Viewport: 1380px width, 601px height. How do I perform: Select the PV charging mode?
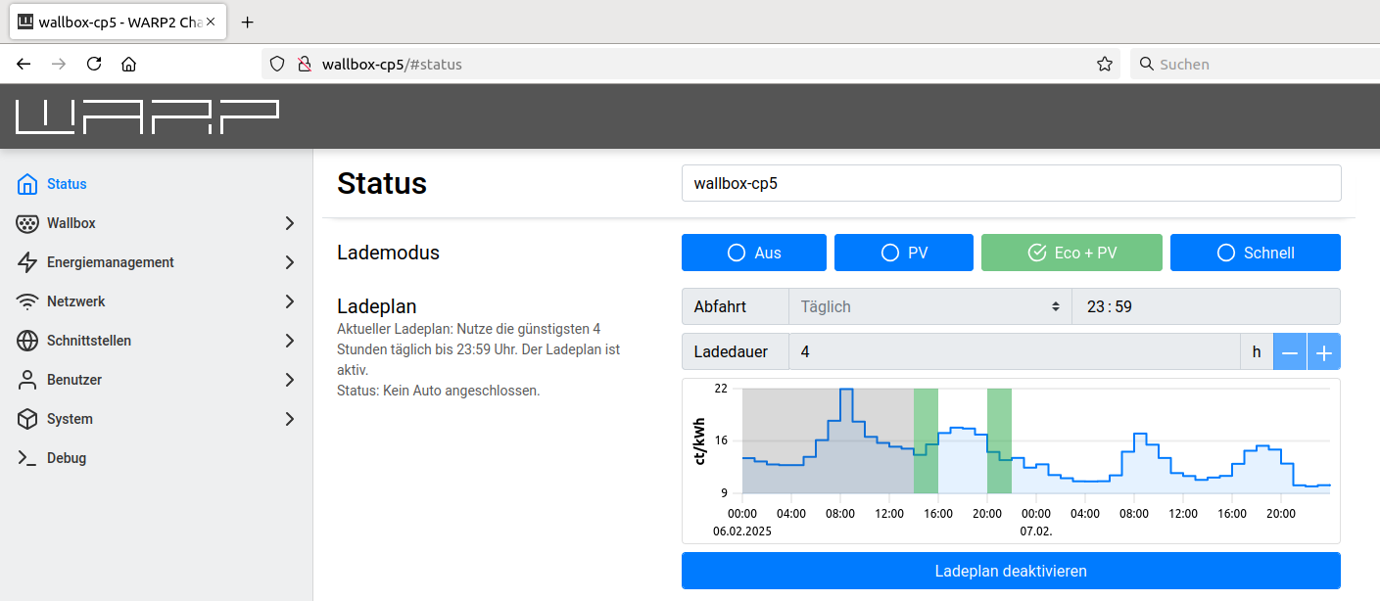click(904, 253)
